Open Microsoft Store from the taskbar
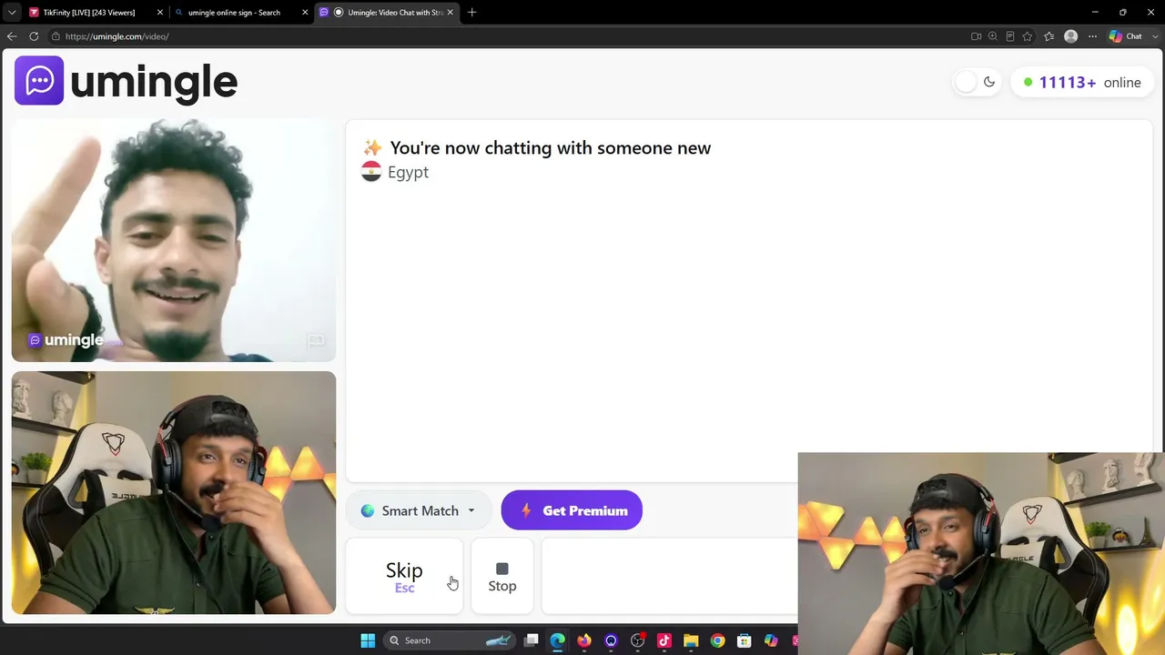The image size is (1165, 655). 745,640
